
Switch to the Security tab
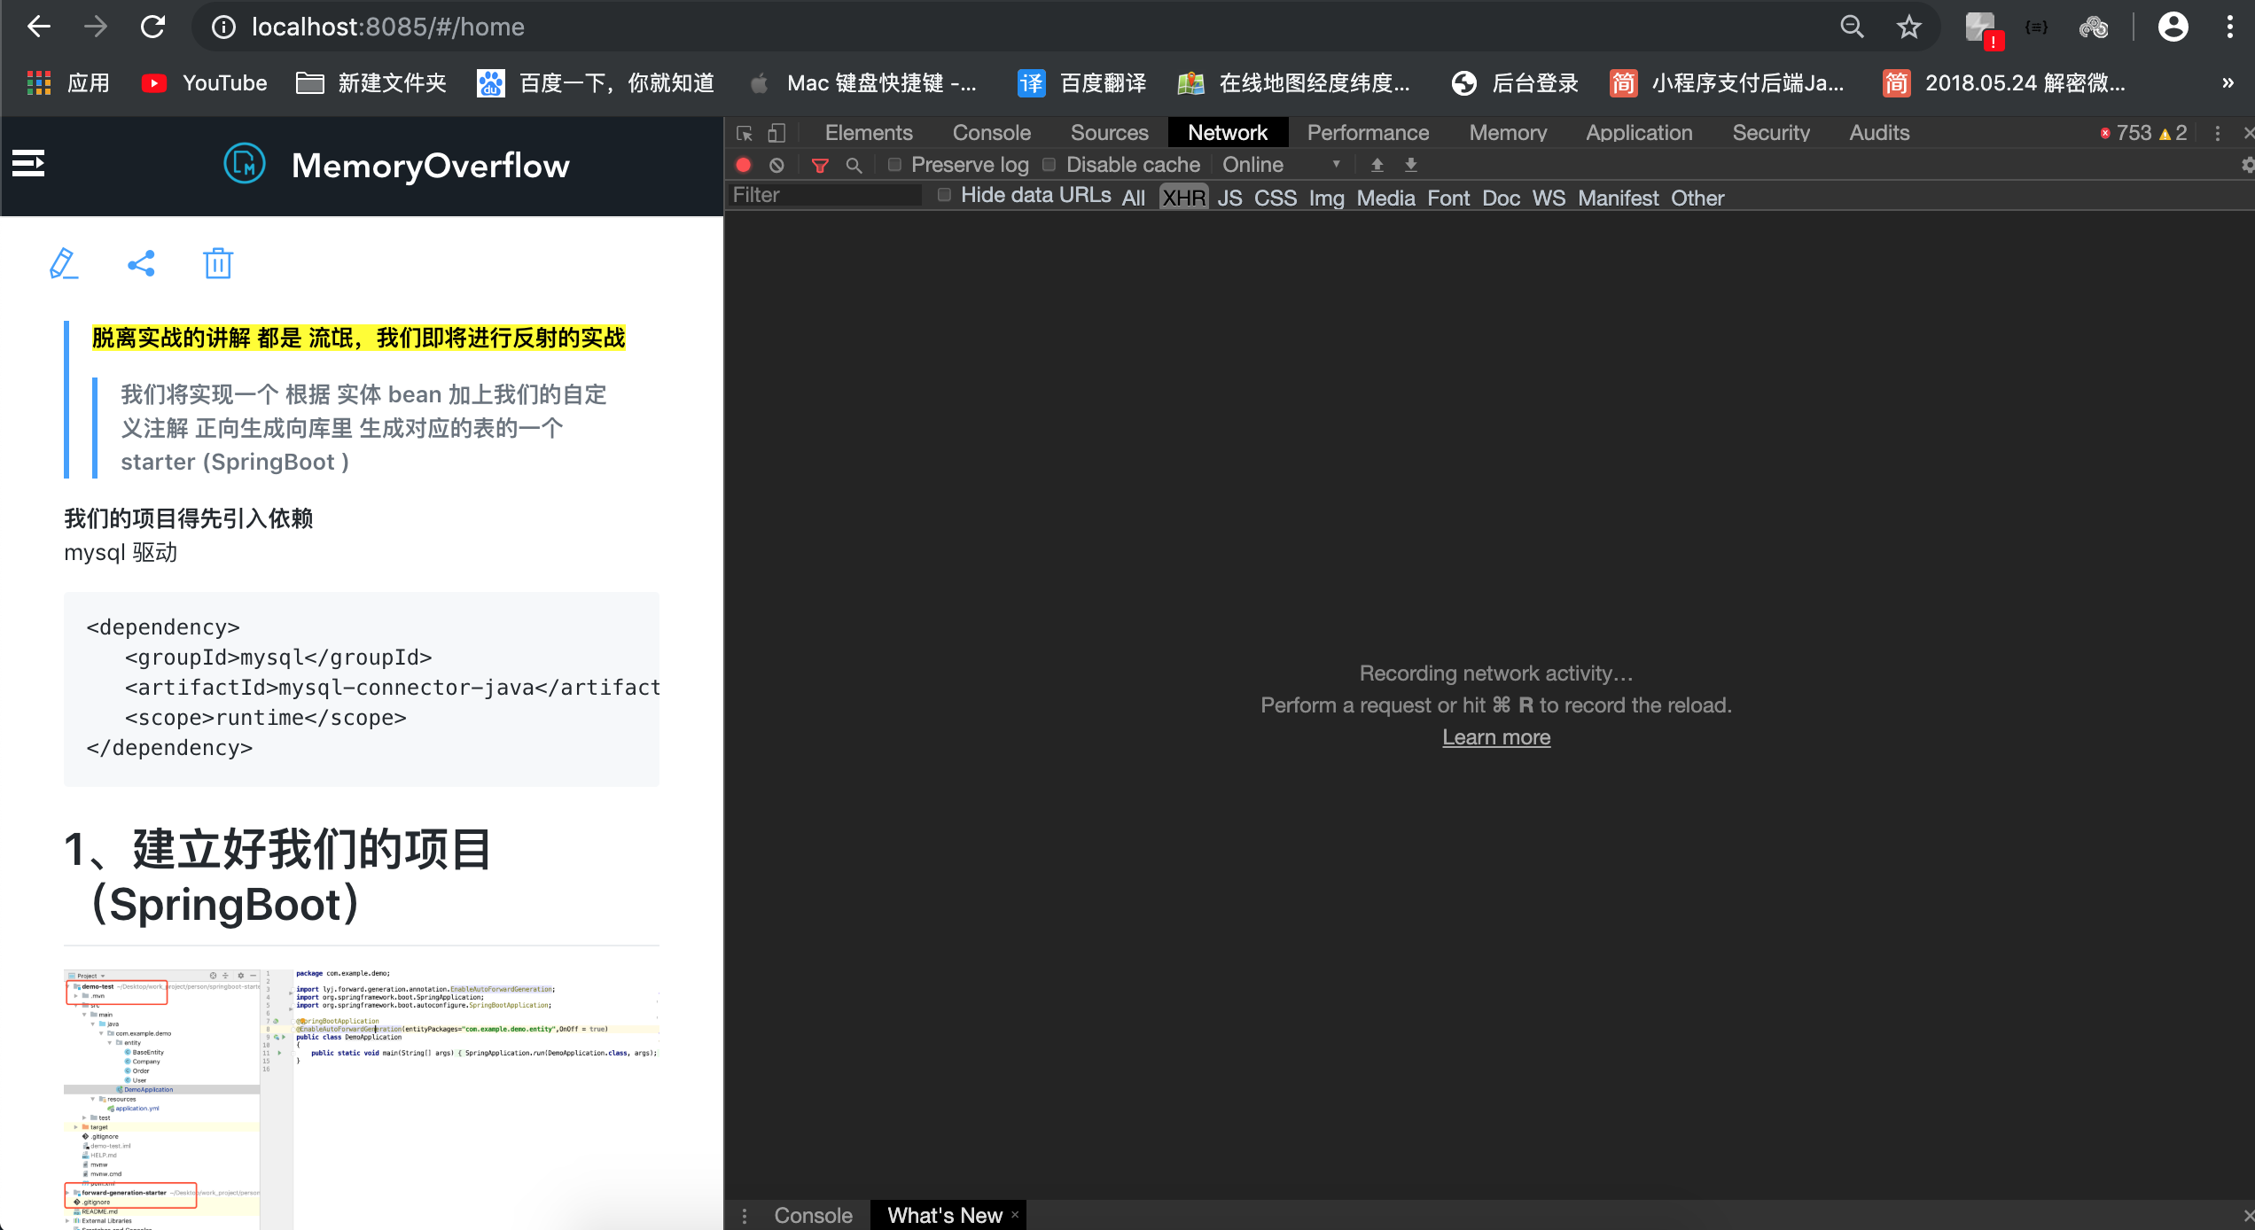[x=1771, y=133]
